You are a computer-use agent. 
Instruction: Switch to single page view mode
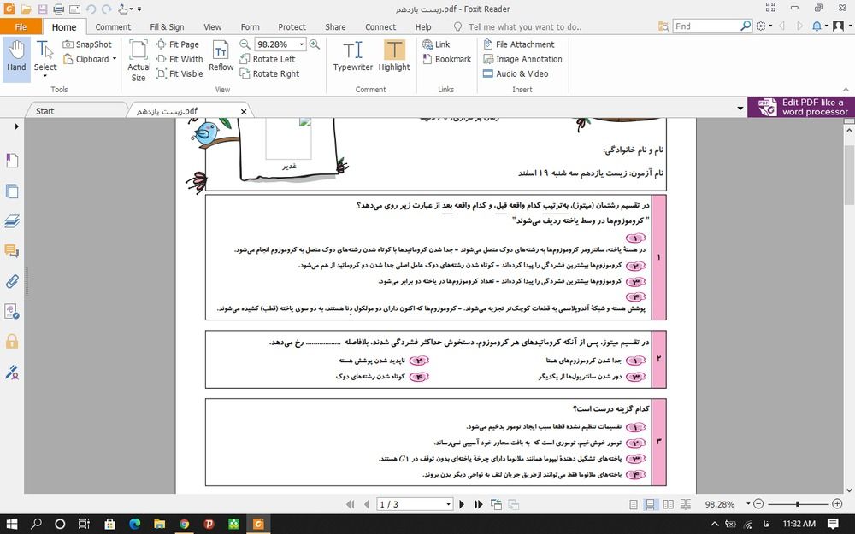pos(634,505)
